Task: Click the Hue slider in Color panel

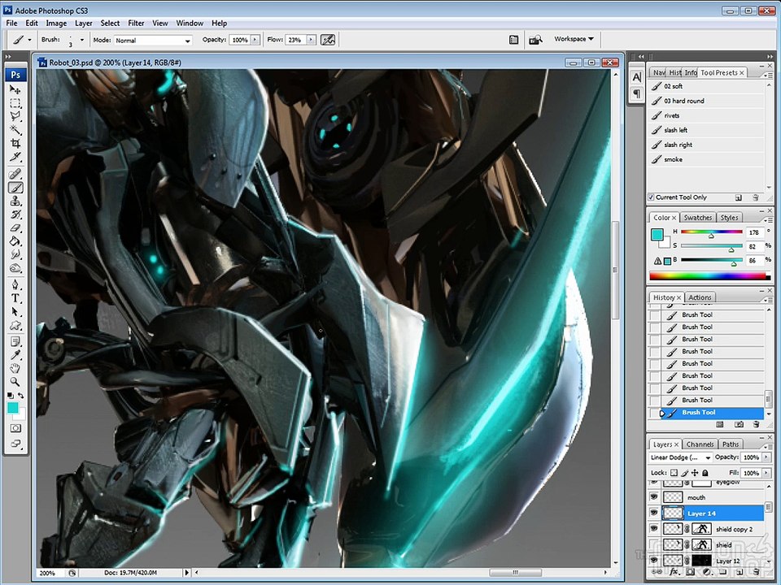Action: 711,232
